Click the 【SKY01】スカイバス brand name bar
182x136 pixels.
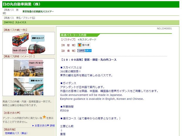point(91,22)
